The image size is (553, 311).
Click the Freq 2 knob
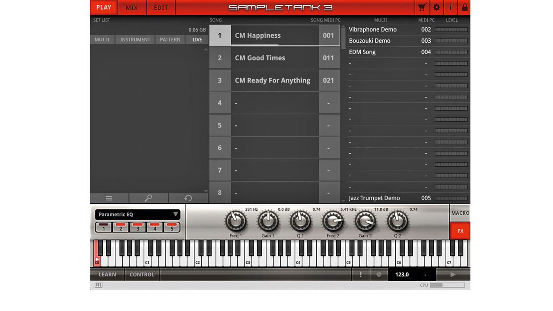click(333, 222)
